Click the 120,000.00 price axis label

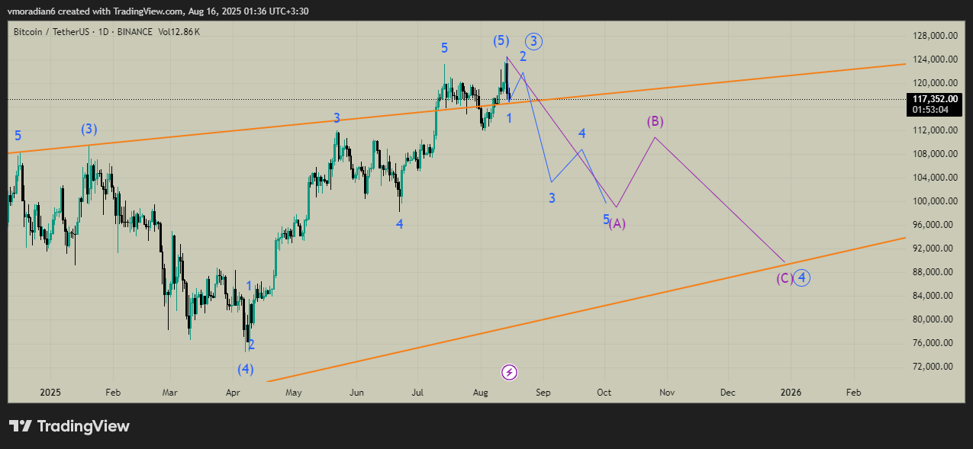point(936,83)
